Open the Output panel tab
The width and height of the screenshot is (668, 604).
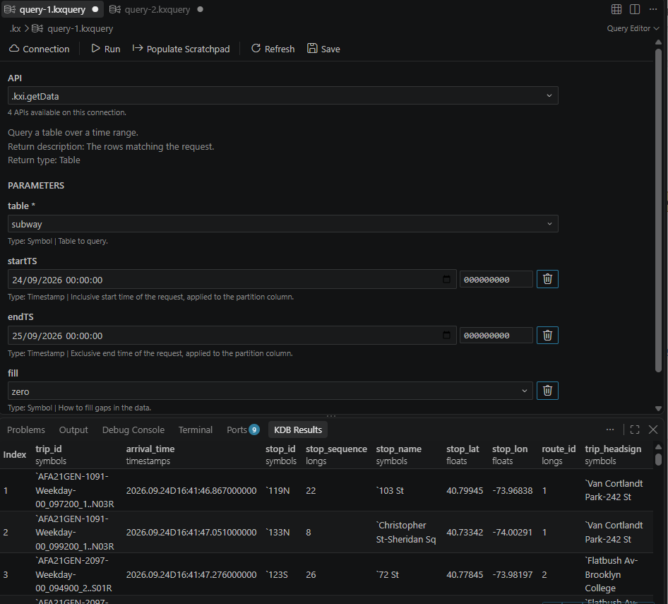pos(73,430)
